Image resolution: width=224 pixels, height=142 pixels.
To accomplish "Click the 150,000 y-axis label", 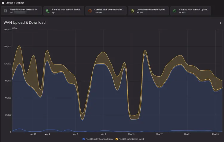I will [7, 47].
